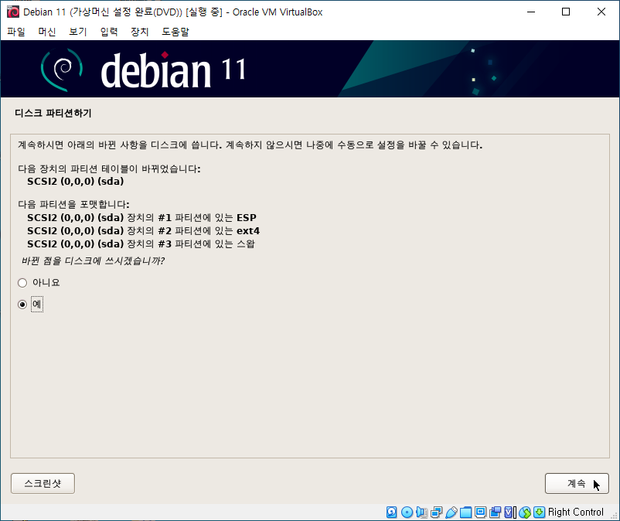
Task: Click the VirtualBox icon in the title bar
Action: tap(12, 12)
